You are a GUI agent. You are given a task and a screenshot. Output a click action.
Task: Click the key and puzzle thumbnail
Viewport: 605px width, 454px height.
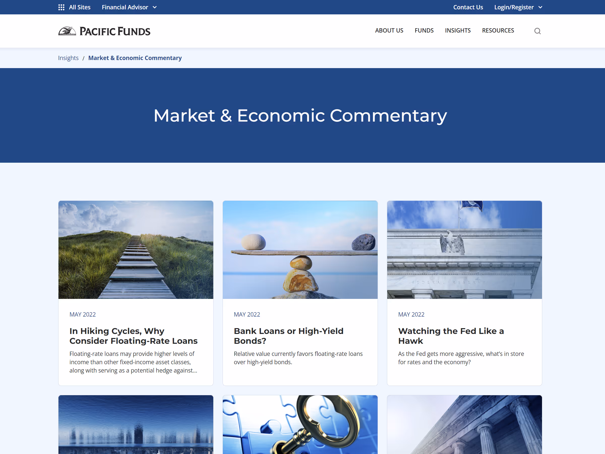point(300,424)
